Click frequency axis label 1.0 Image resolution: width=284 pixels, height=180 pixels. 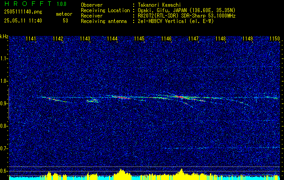4,81
